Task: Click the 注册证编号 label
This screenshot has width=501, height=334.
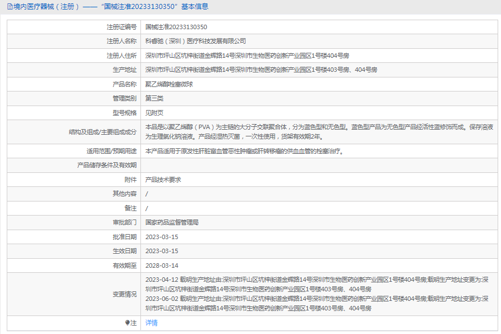Action: coord(121,27)
